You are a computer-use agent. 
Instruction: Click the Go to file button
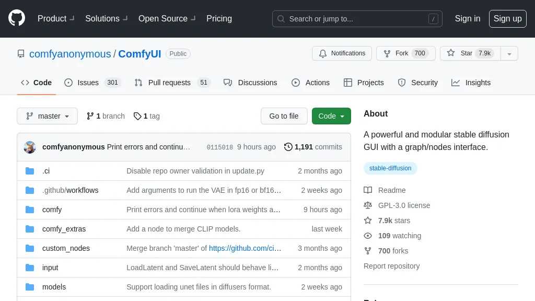click(x=284, y=116)
